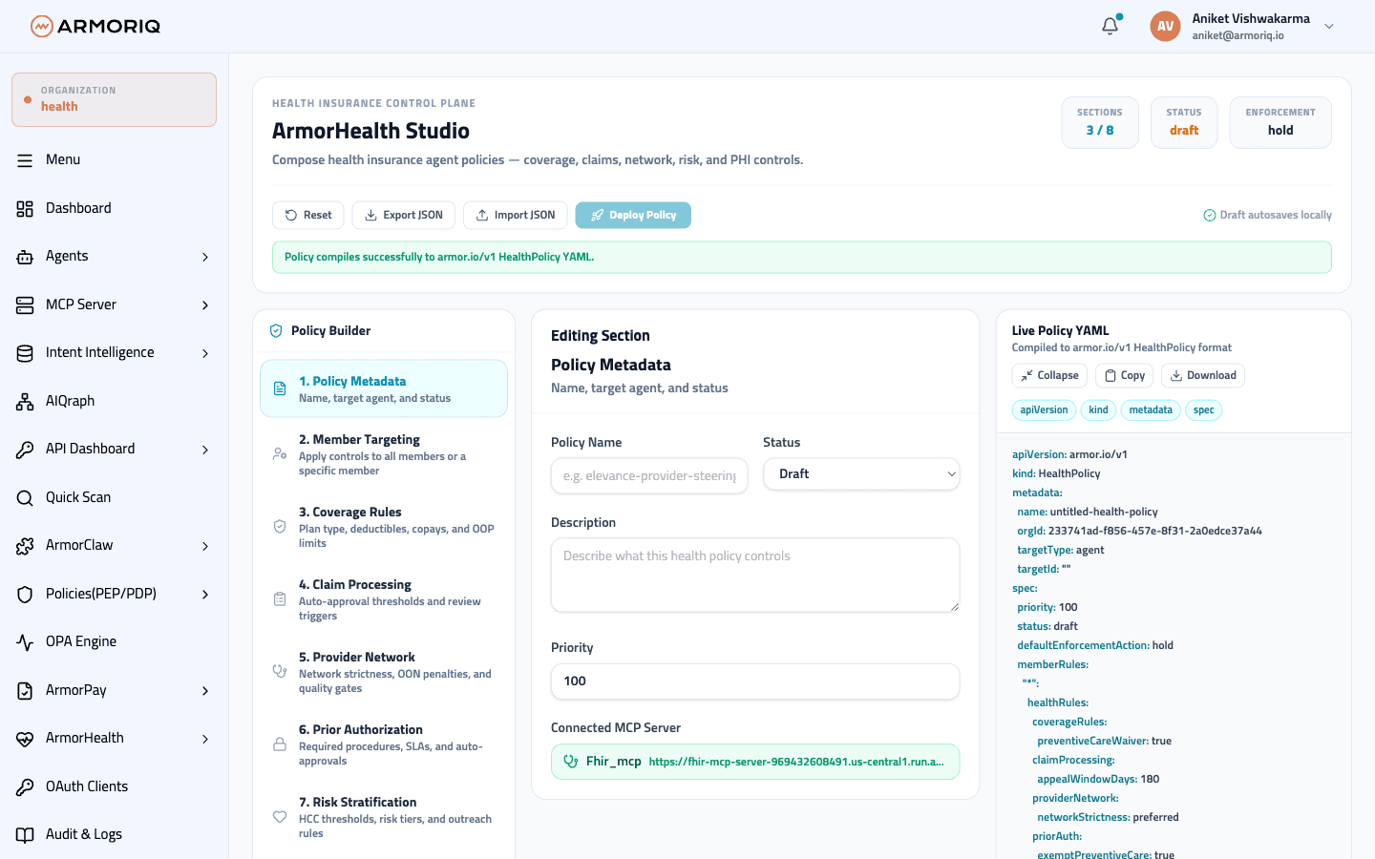
Task: Click the AIQraph network icon
Action: [x=25, y=401]
